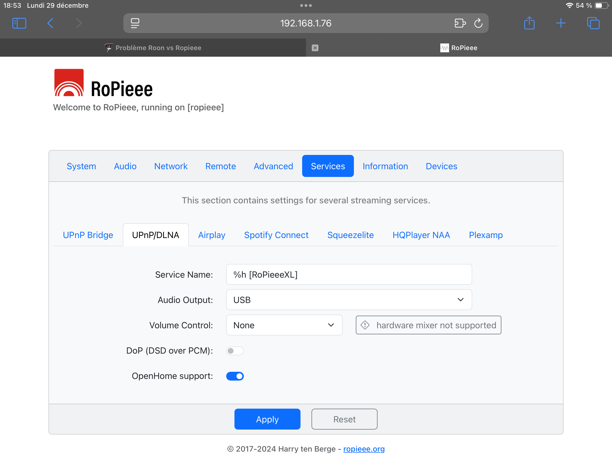This screenshot has height=459, width=612.
Task: Expand the Audio Output USB dropdown
Action: pos(349,300)
